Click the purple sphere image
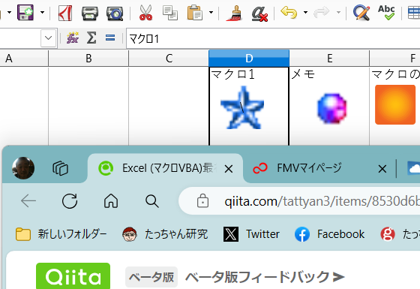The image size is (420, 289). click(x=331, y=108)
